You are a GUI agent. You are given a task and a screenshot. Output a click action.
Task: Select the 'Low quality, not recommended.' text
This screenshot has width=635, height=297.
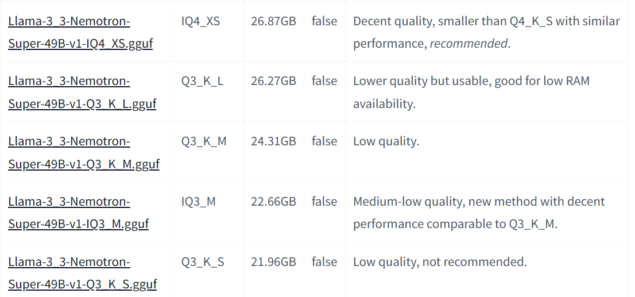pyautogui.click(x=440, y=262)
